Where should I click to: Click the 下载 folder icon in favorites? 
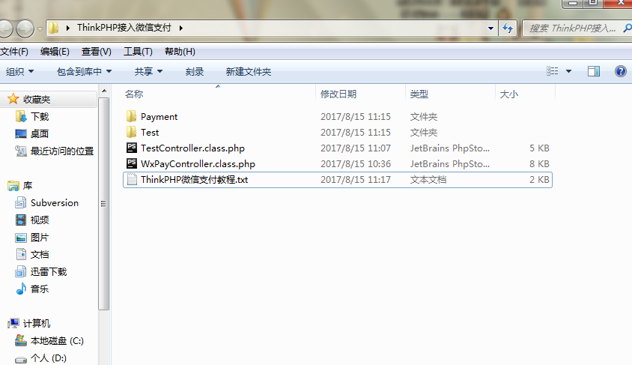(21, 117)
